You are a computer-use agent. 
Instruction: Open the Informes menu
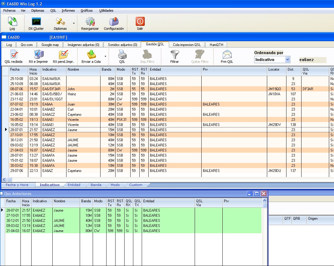coord(68,11)
